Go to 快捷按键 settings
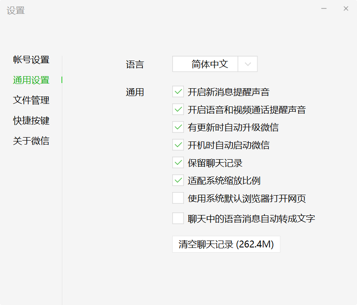 (31, 120)
